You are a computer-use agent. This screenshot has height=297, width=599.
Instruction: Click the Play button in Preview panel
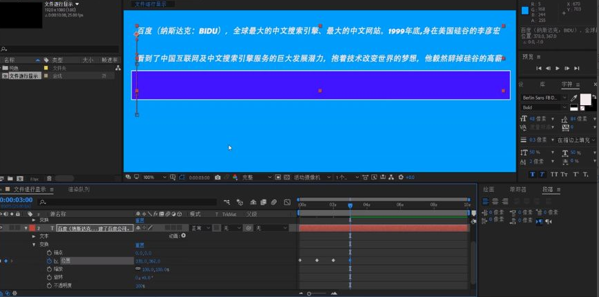[557, 68]
